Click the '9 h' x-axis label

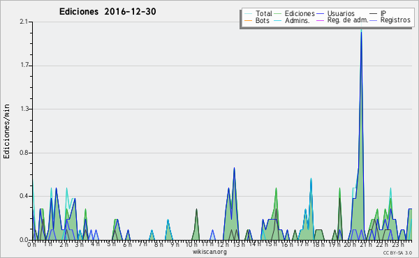[x=175, y=244]
